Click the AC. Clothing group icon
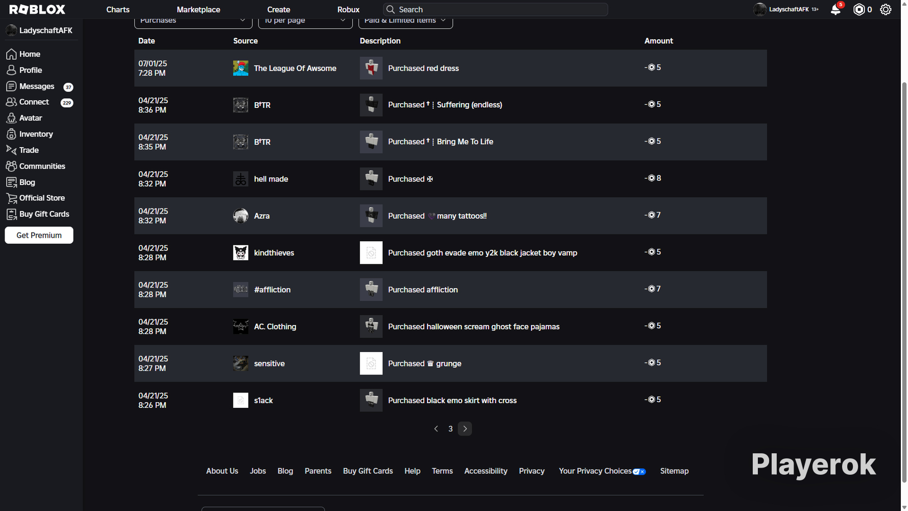This screenshot has height=511, width=908. tap(241, 327)
